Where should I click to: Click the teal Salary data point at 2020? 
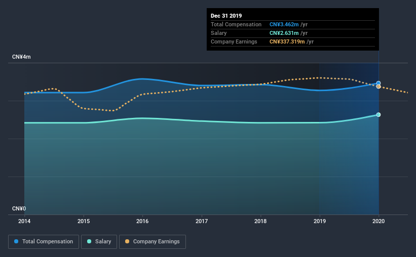pos(379,115)
